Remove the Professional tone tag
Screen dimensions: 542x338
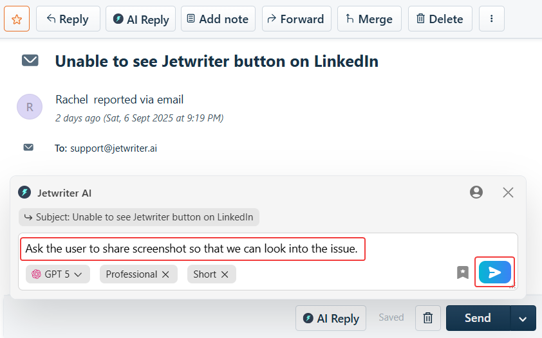coord(165,274)
